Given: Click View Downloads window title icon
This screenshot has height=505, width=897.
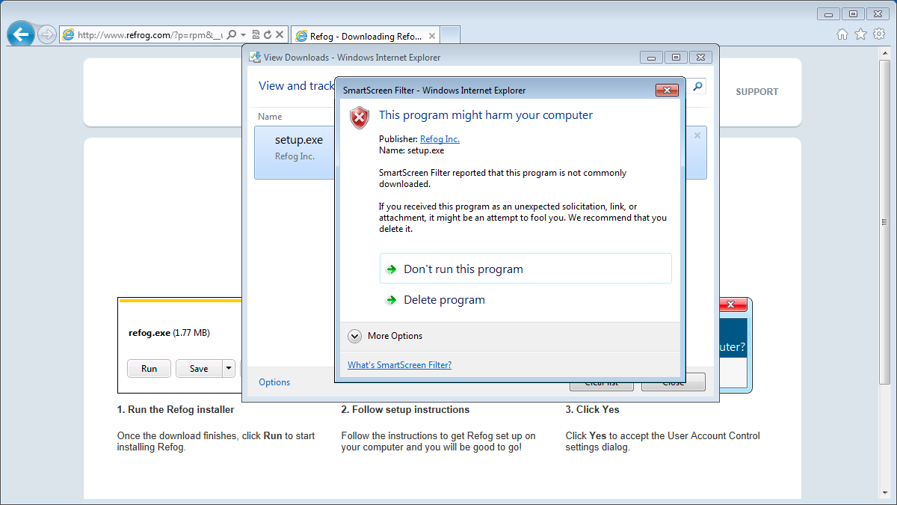Looking at the screenshot, I should 255,58.
